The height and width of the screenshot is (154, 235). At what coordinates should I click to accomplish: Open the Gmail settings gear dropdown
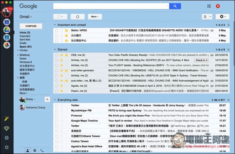tap(222, 17)
